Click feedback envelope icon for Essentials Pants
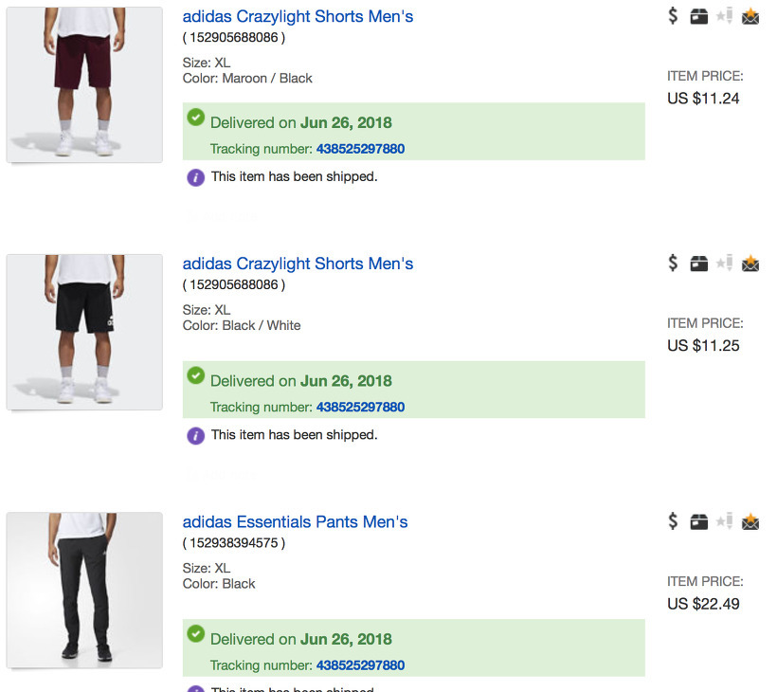777x692 pixels. [x=750, y=521]
